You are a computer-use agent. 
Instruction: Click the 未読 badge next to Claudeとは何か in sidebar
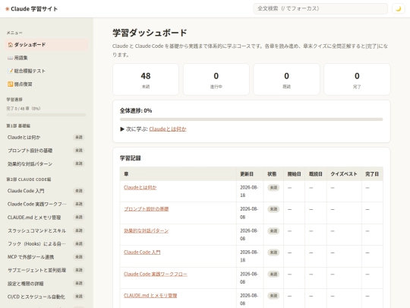[x=79, y=137]
